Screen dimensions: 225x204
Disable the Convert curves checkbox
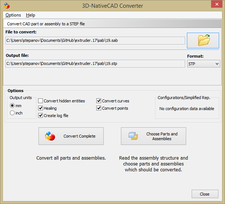[99, 101]
